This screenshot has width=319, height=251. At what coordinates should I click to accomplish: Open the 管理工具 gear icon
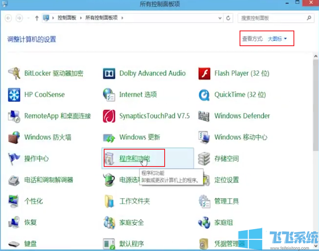pos(204,201)
